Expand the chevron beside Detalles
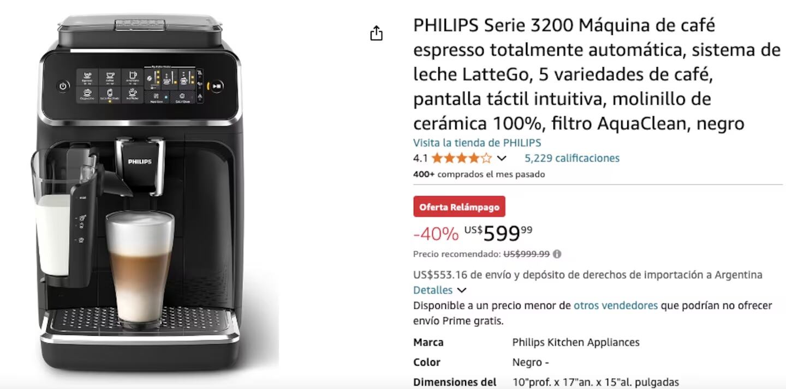The width and height of the screenshot is (786, 389). tap(461, 290)
